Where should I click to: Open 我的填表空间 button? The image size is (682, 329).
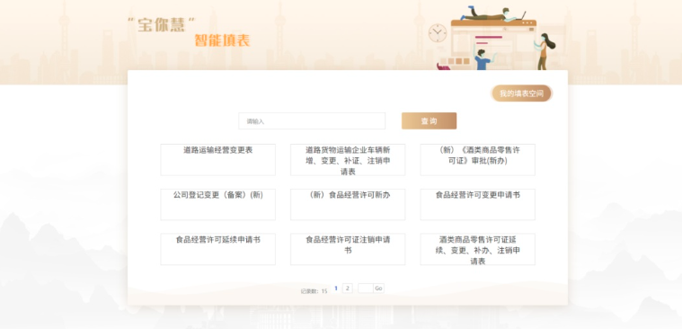coord(521,93)
